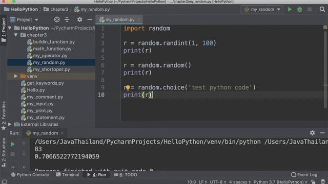Close the my_random.py editor tab

pyautogui.click(x=139, y=19)
